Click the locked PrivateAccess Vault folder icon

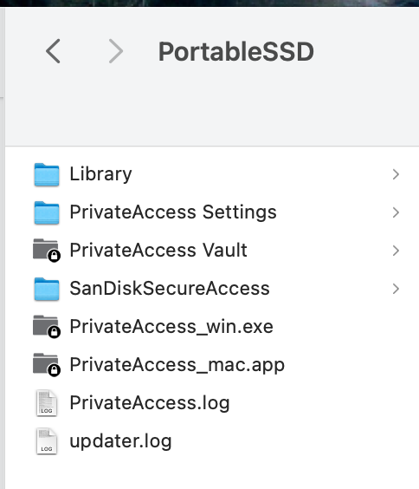[47, 251]
